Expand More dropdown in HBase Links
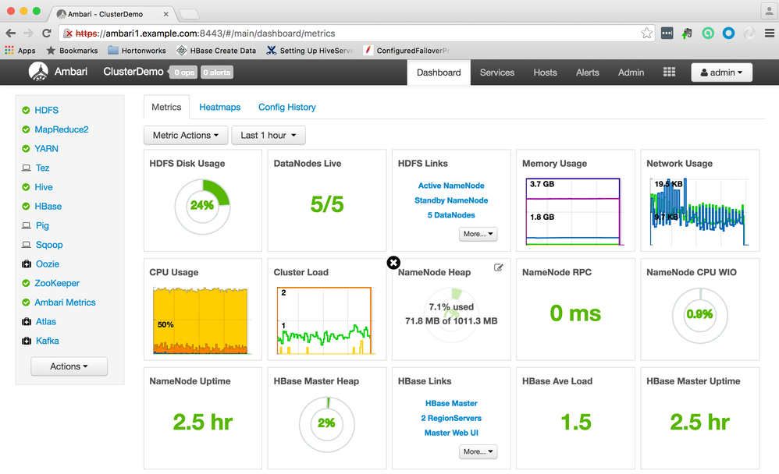 [478, 451]
